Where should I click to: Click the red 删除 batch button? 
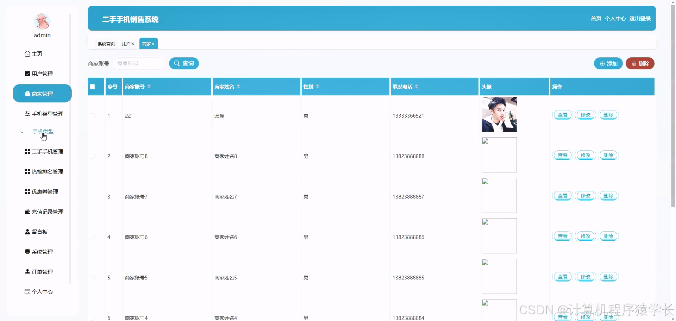640,63
